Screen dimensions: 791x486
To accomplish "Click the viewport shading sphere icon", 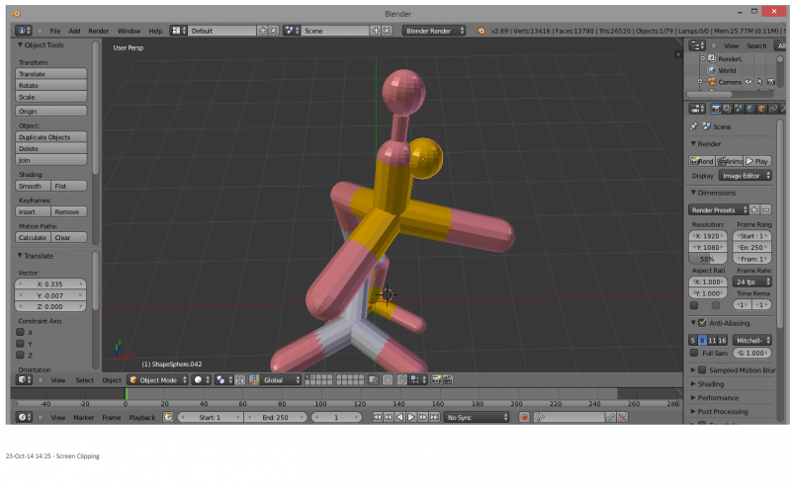I will (x=199, y=379).
